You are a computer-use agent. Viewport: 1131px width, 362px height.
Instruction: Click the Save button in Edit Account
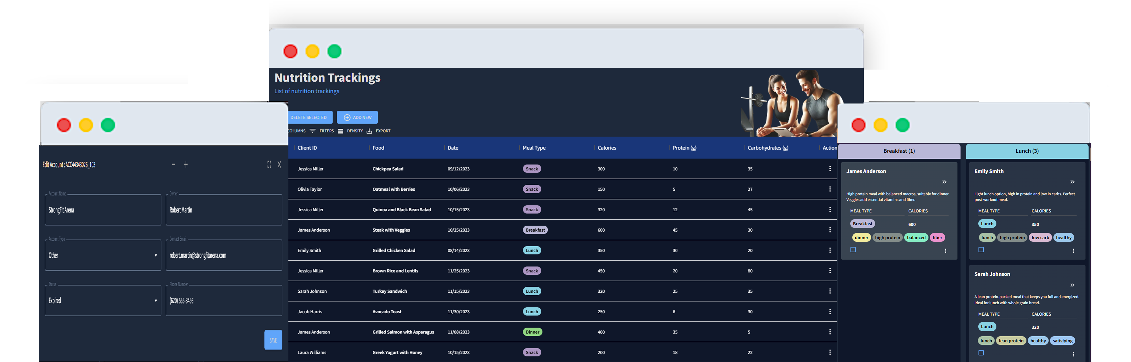coord(273,340)
